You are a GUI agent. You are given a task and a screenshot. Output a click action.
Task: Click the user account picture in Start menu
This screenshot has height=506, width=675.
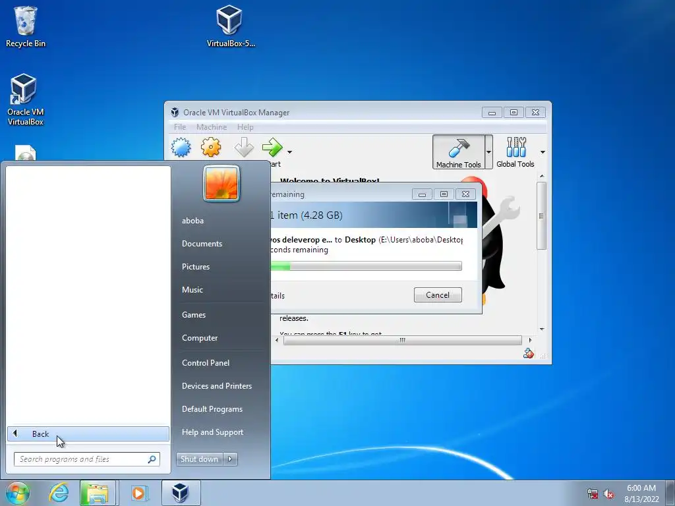221,183
